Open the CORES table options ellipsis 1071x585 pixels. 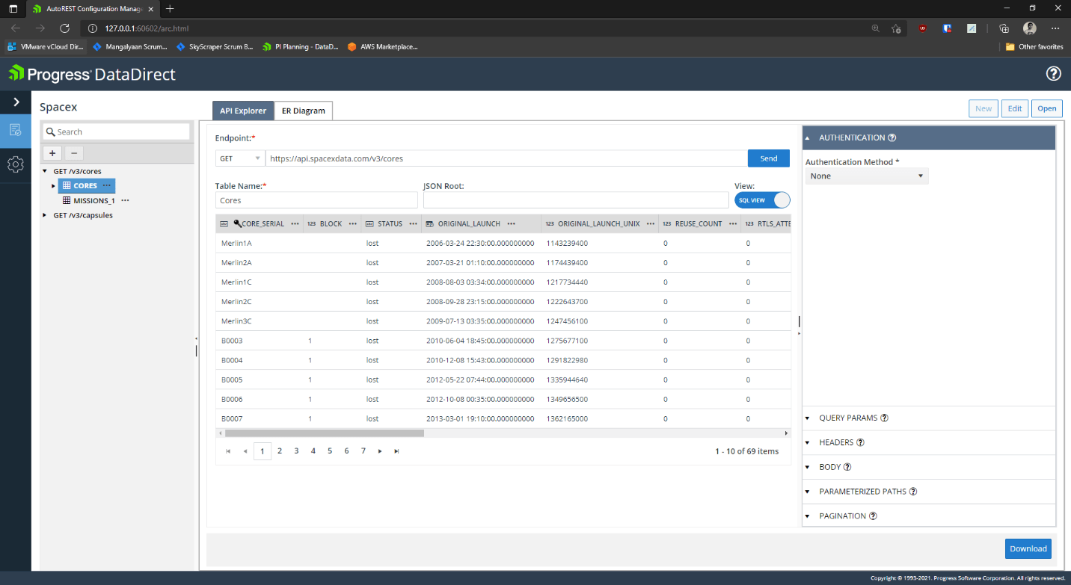point(107,185)
